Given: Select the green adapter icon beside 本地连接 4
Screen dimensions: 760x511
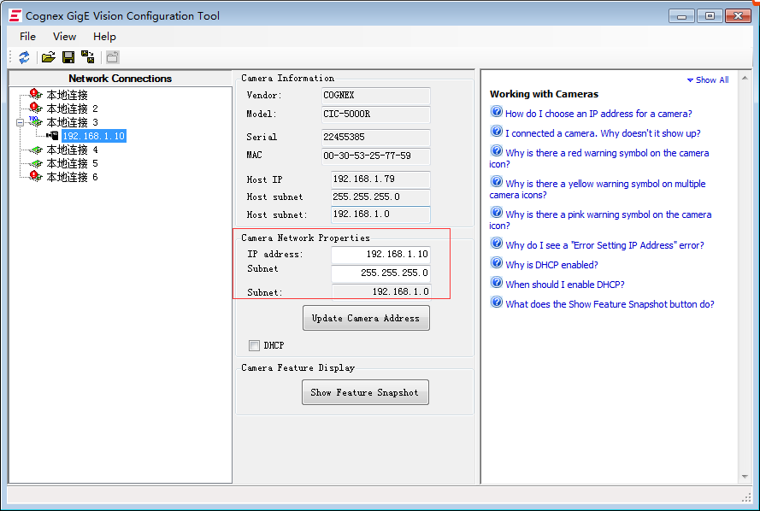Looking at the screenshot, I should [35, 150].
